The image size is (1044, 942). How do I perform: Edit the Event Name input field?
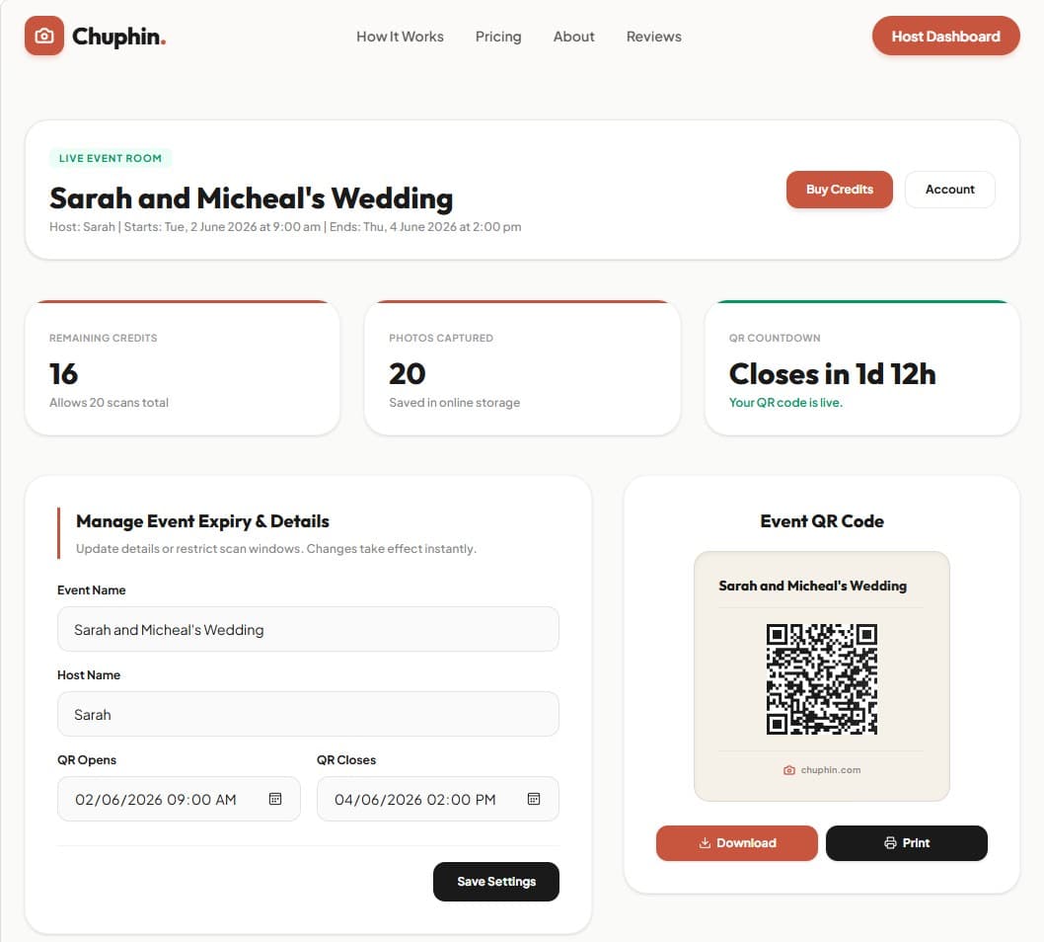[308, 629]
